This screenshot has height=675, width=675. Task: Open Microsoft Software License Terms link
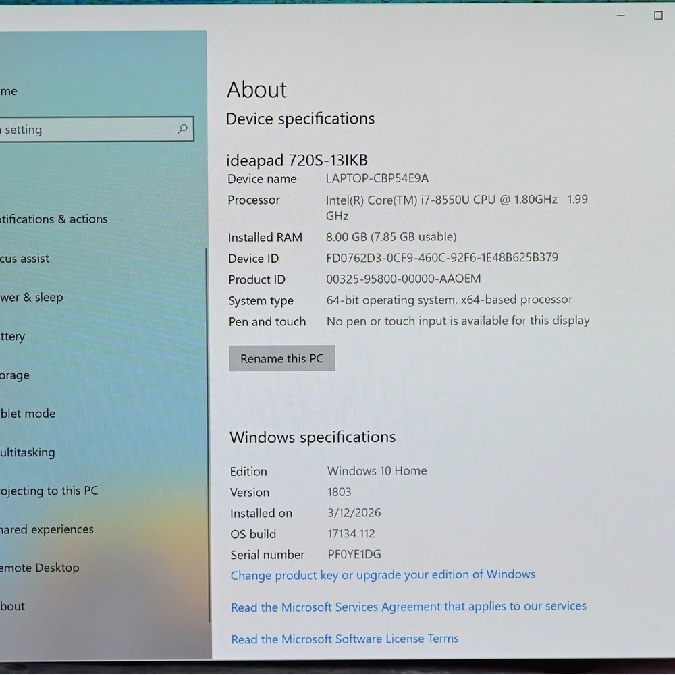coord(345,639)
